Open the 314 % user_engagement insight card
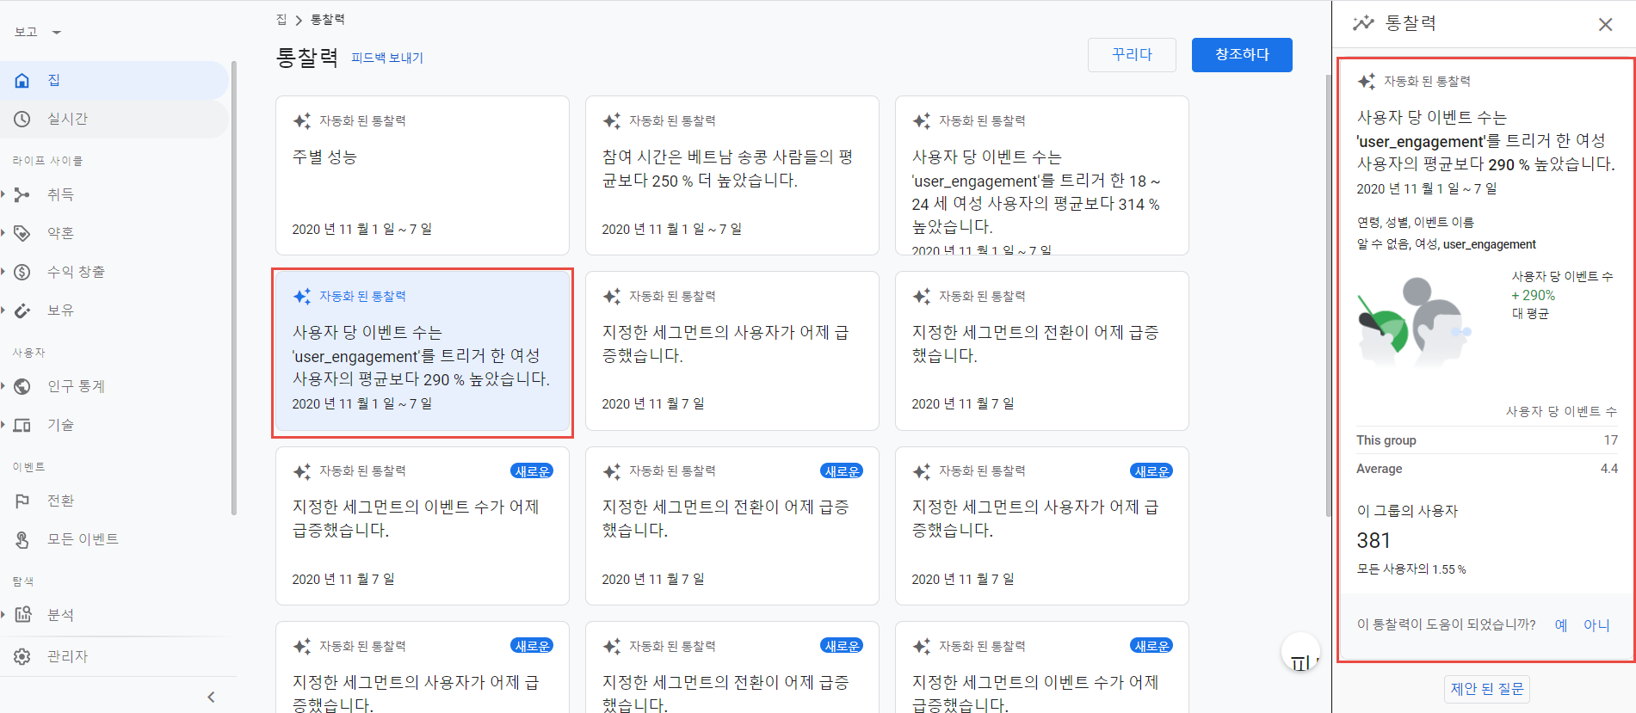The image size is (1636, 713). tap(1042, 175)
